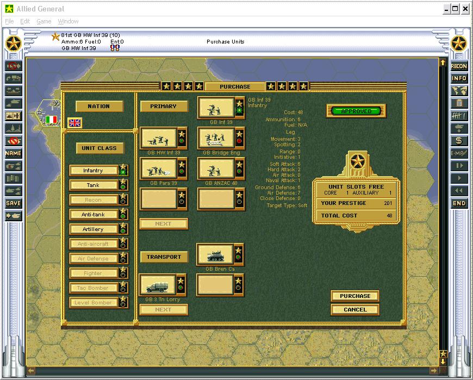Click the disband unit crossed-tank icon
Image resolution: width=473 pixels, height=380 pixels.
[13, 141]
